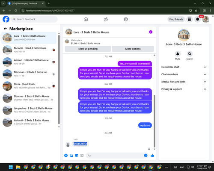Screen dimensions: 214x171
Task: Select the Messenger | Facebook browser tab
Action: (26, 3)
